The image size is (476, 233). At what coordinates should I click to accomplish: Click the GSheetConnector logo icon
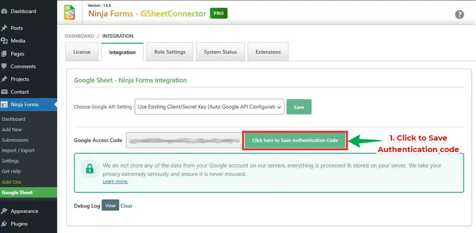[69, 12]
